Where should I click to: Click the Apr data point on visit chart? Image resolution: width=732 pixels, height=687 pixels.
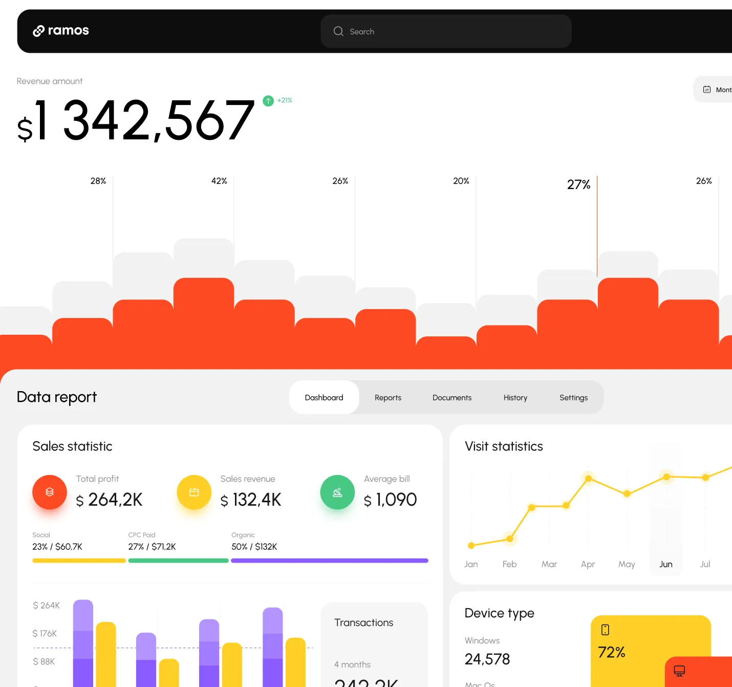(x=588, y=479)
